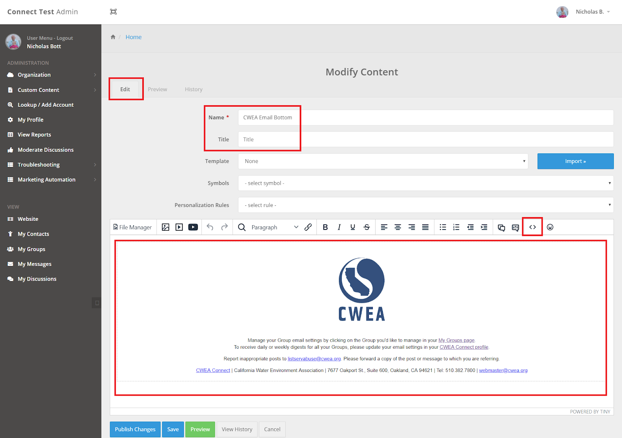
Task: Expand the Custom Content sidebar menu
Action: coord(51,90)
